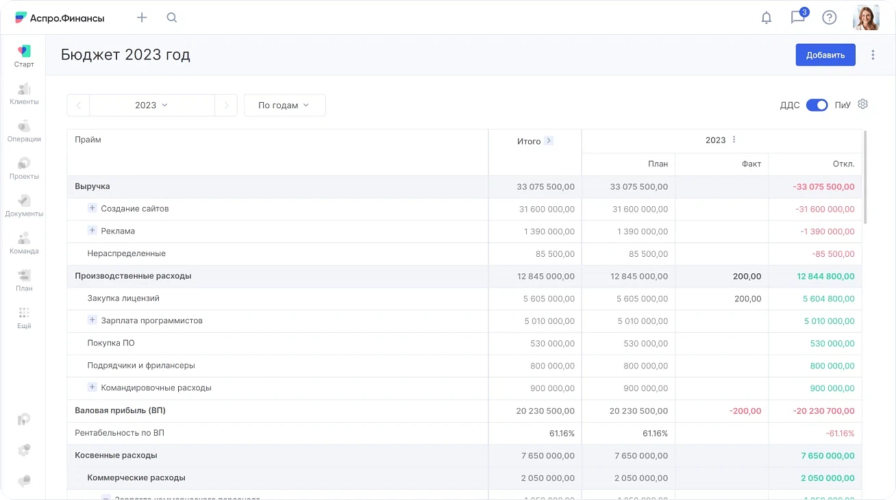This screenshot has width=896, height=500.
Task: Open the По годам grouping dropdown
Action: [x=284, y=105]
